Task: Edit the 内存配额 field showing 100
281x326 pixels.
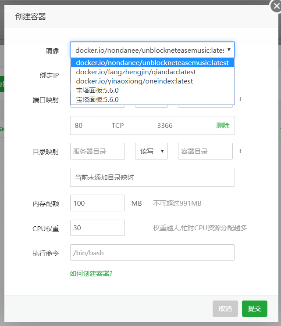Action: click(97, 203)
